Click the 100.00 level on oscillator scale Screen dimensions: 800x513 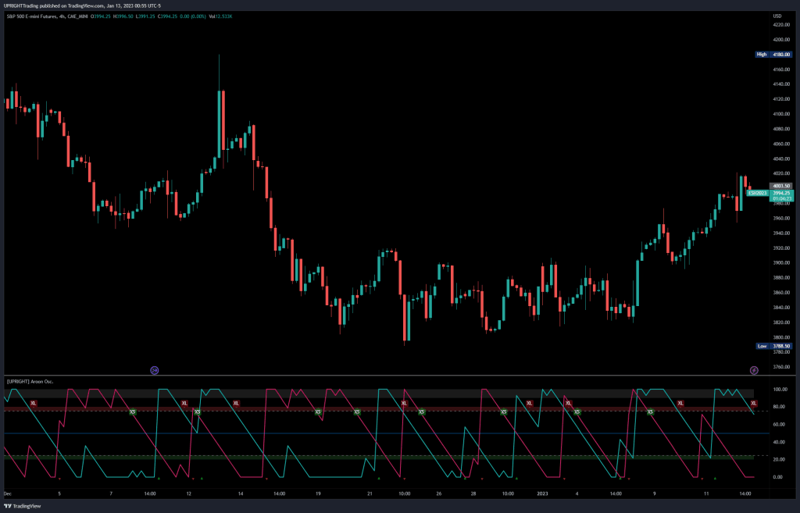(778, 389)
